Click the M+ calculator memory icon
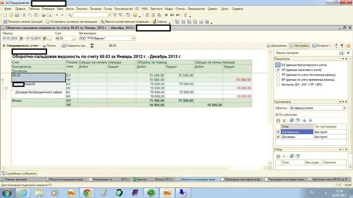The width and height of the screenshot is (353, 198). [172, 15]
